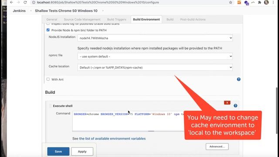Switch to Source Code Management tab

82,19
